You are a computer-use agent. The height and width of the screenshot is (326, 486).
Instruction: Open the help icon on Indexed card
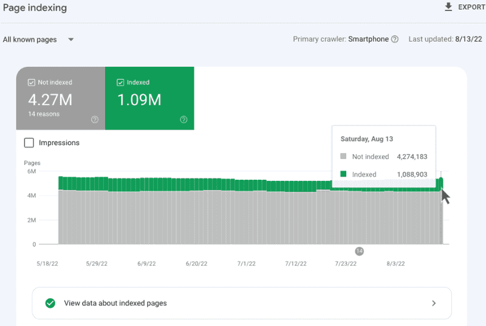(183, 120)
